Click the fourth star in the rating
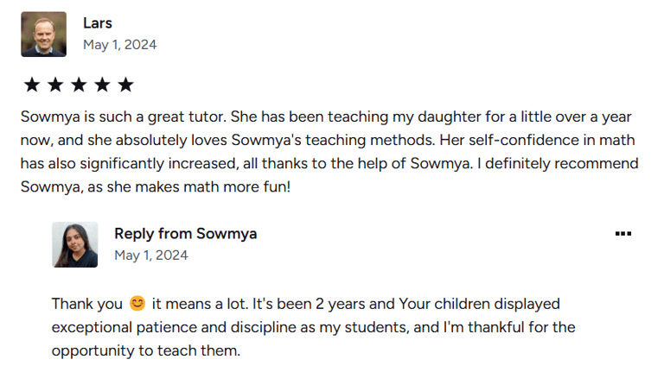 (102, 85)
